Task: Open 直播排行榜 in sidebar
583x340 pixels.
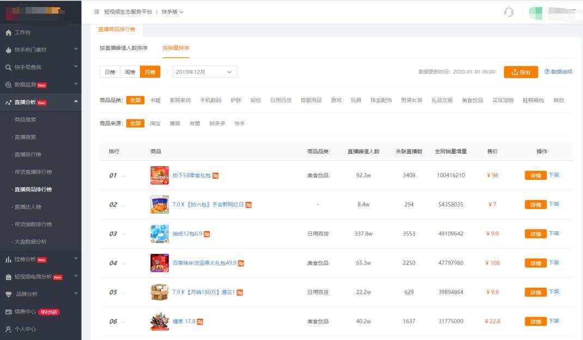Action: coord(28,155)
